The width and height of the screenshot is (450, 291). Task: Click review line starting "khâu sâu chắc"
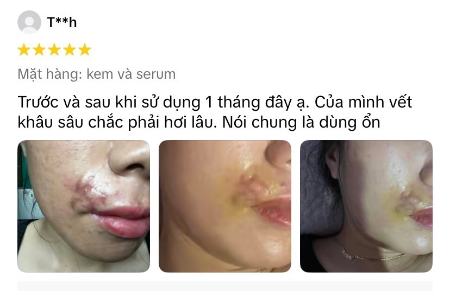tap(199, 123)
